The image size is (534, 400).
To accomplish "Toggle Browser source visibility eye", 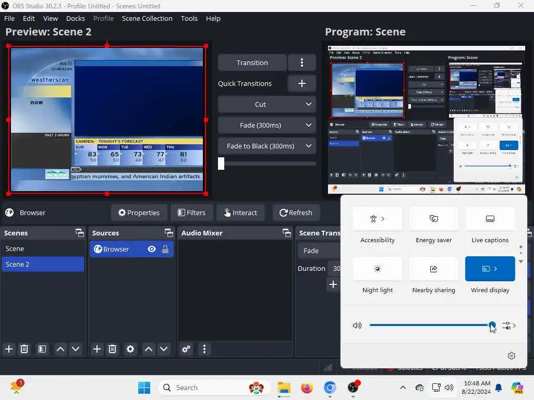I will point(152,249).
